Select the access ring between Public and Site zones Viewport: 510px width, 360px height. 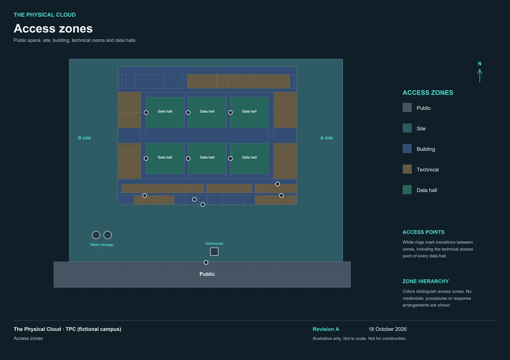click(206, 263)
